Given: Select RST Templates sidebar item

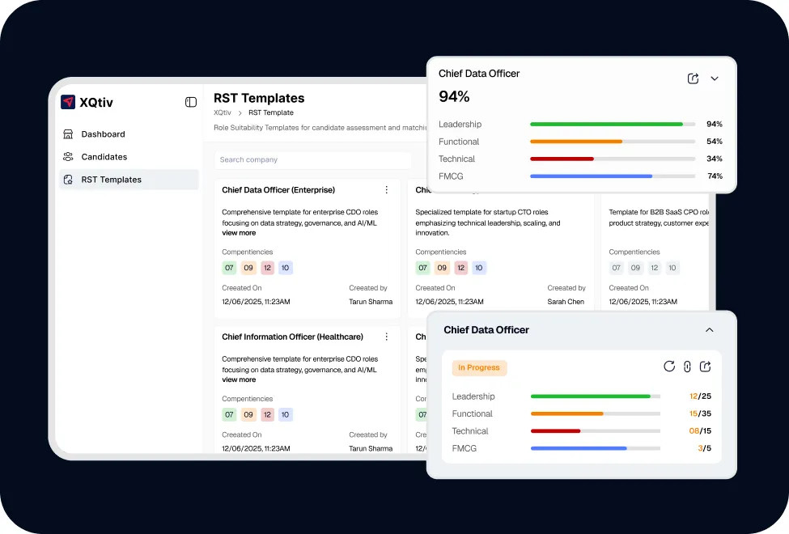Looking at the screenshot, I should (111, 180).
